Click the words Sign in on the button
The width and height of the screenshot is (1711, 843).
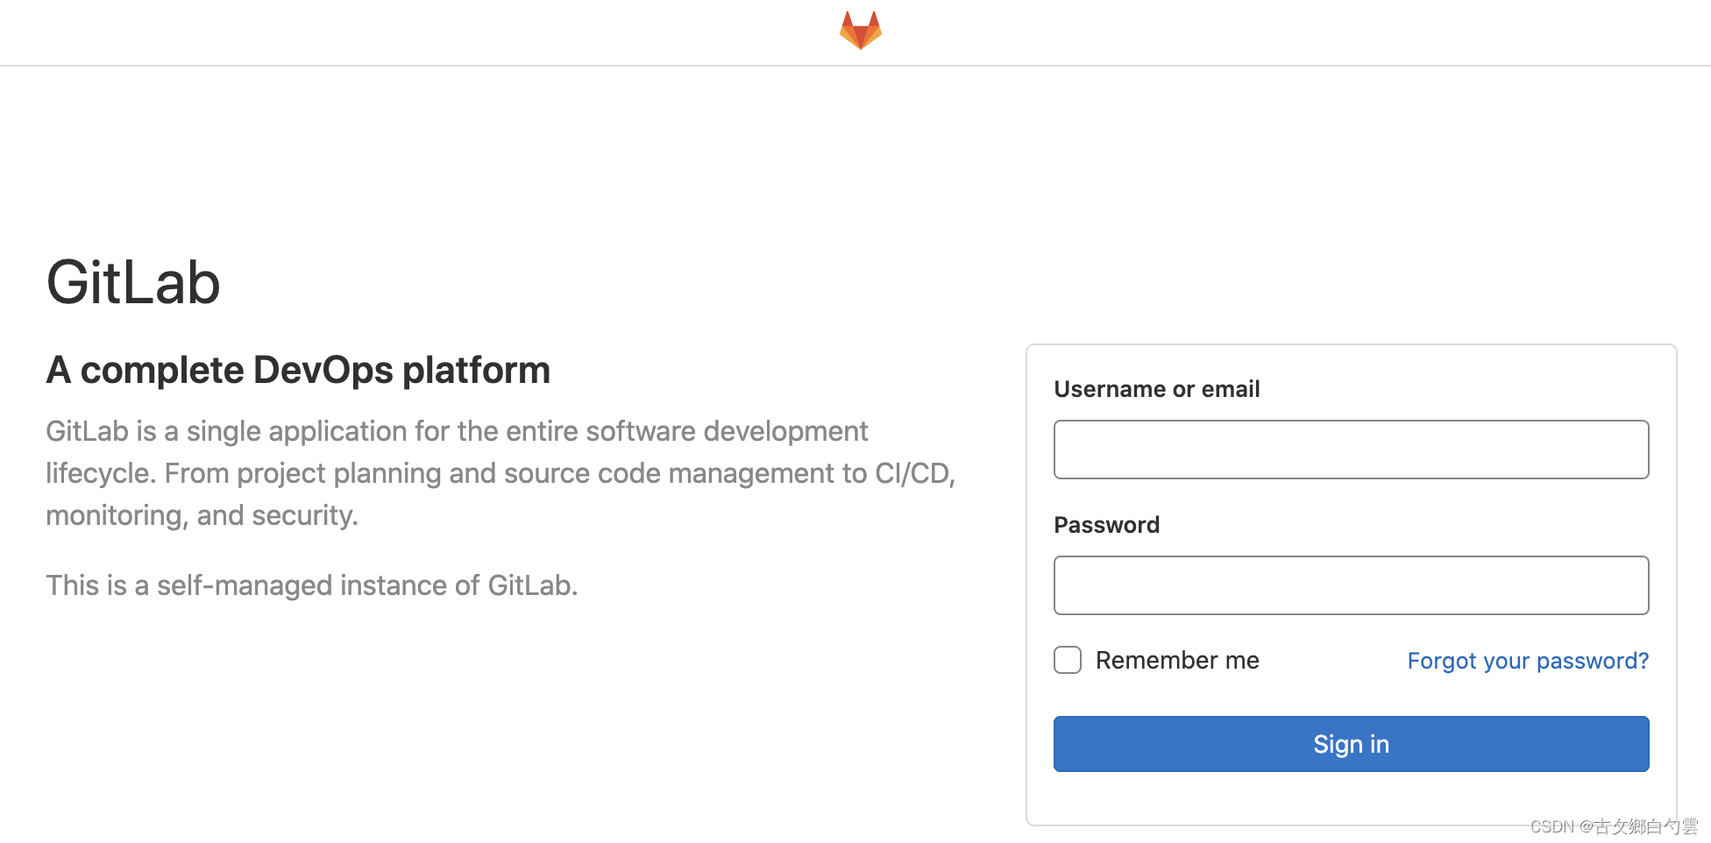pyautogui.click(x=1351, y=745)
